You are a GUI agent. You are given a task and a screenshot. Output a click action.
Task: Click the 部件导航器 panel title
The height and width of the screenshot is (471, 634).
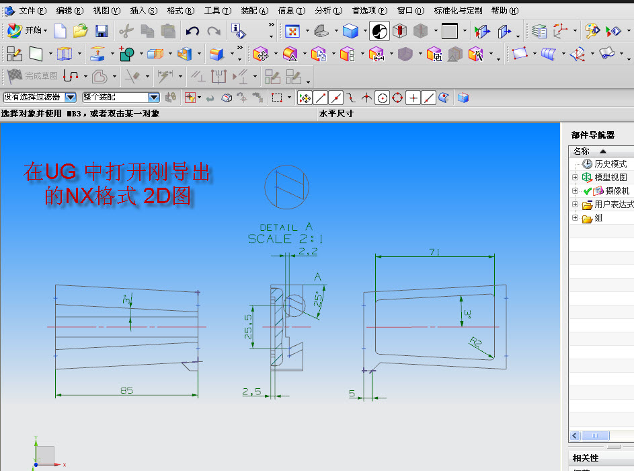point(593,135)
